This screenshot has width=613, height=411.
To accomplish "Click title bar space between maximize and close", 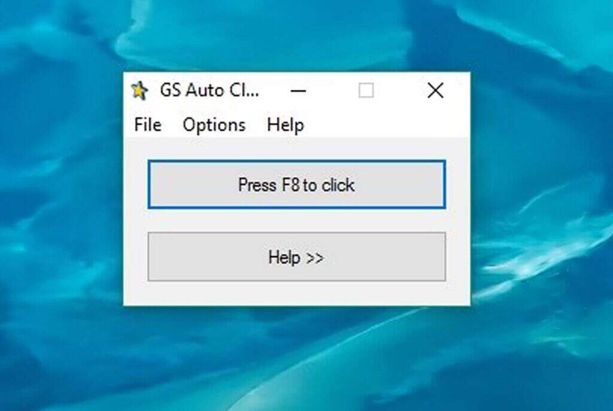I will (x=400, y=91).
